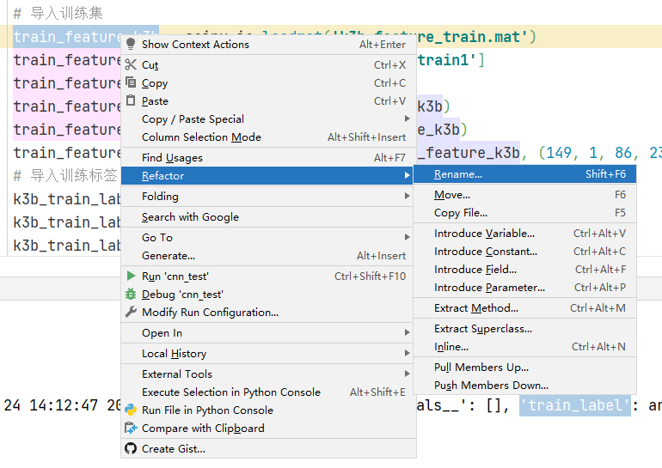
Task: Expand the Refactor submenu arrow
Action: tap(407, 175)
